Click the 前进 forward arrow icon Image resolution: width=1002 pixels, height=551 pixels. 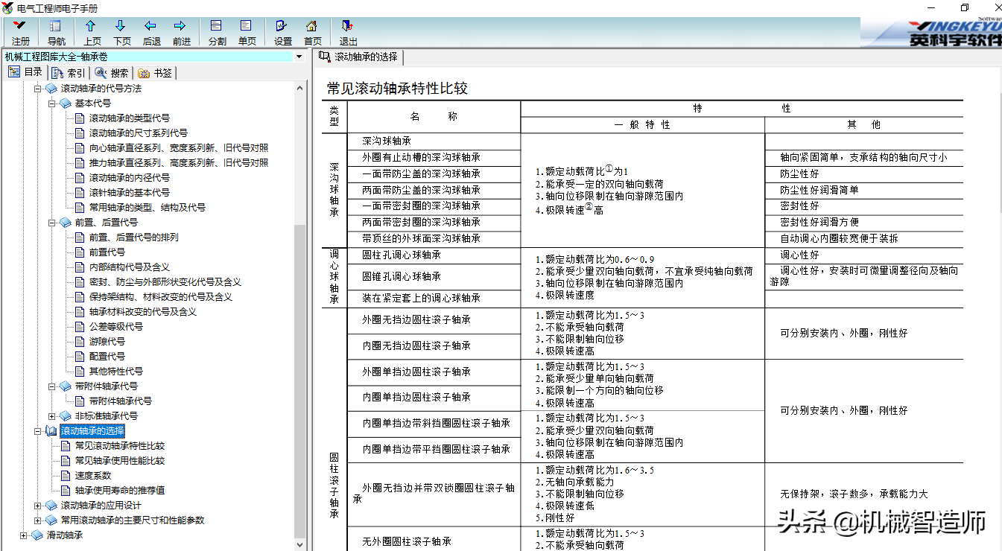click(181, 26)
